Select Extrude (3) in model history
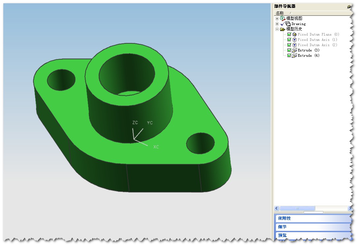Viewport: 359px width, 247px height. point(309,50)
